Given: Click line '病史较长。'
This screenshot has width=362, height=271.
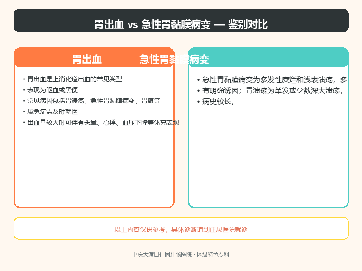Looking at the screenshot, I should click(x=216, y=102).
